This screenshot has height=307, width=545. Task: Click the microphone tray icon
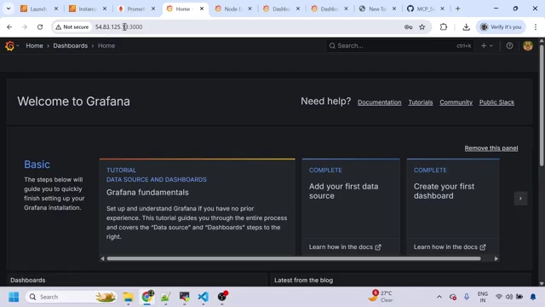(x=467, y=297)
